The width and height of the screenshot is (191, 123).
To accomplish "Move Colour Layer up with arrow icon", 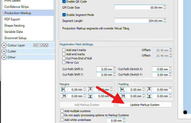I will [43, 45].
